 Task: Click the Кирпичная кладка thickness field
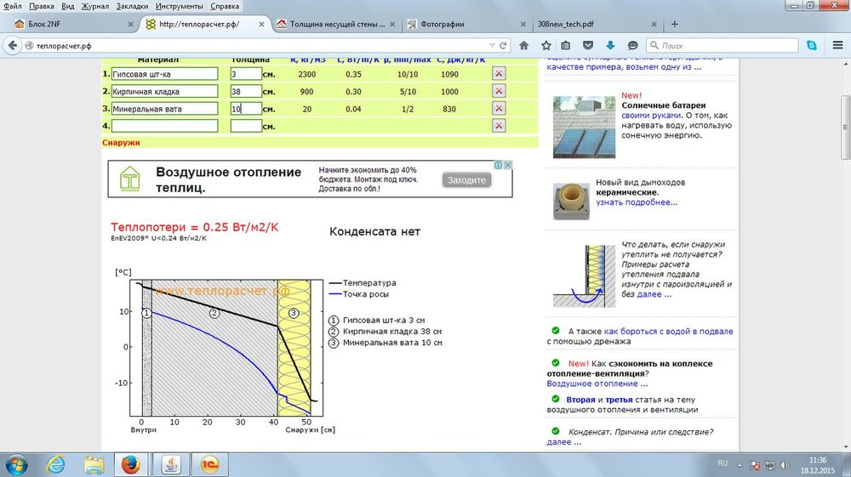point(245,92)
